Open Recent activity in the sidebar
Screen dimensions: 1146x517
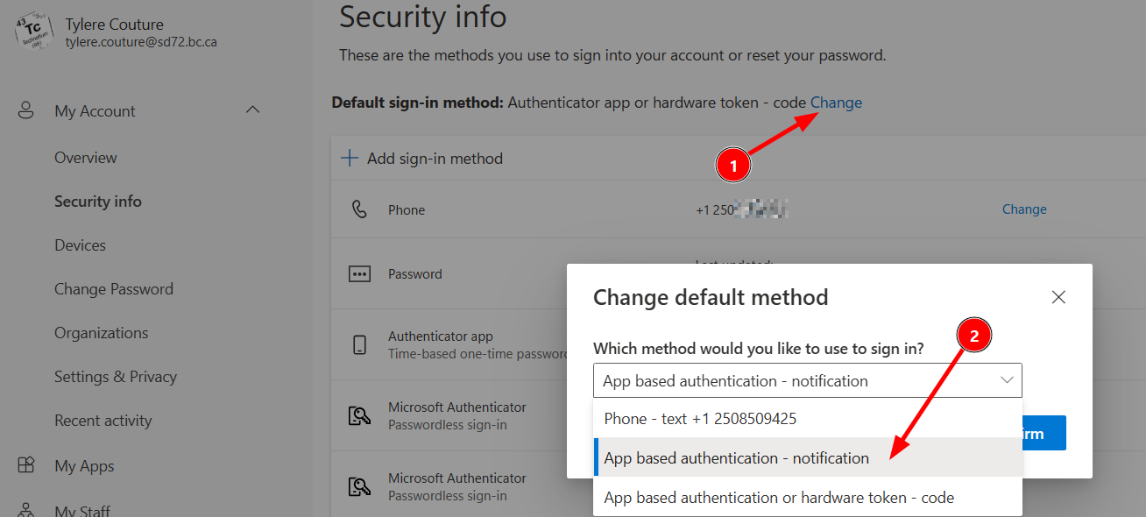tap(103, 421)
